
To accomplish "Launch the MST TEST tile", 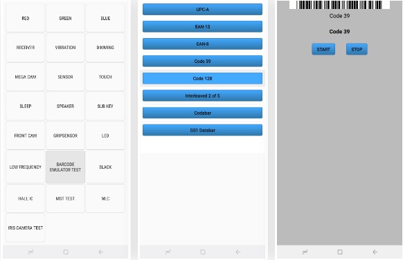I will click(x=65, y=198).
